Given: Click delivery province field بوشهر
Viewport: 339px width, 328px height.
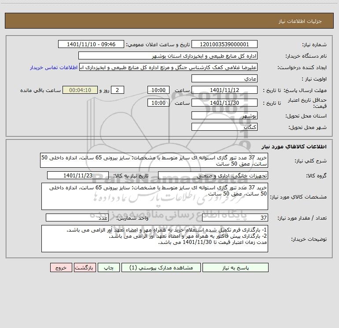Looking at the screenshot, I should (x=225, y=116).
